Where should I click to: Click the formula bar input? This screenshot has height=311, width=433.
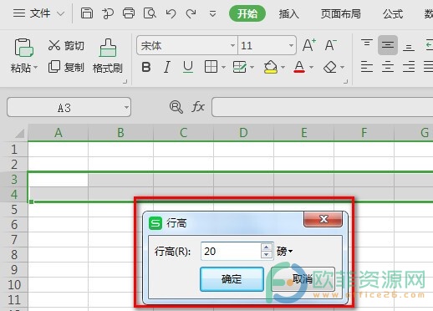click(x=323, y=107)
